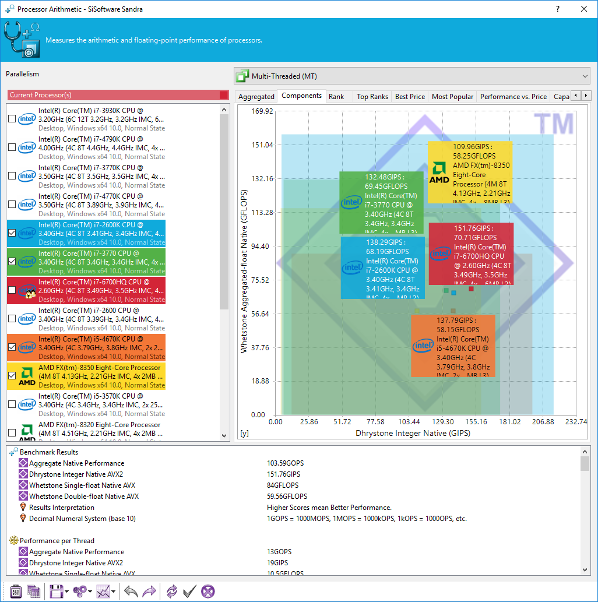Click AMD logo for FX-8350 entry
Screen dimensions: 598x602
coord(27,376)
